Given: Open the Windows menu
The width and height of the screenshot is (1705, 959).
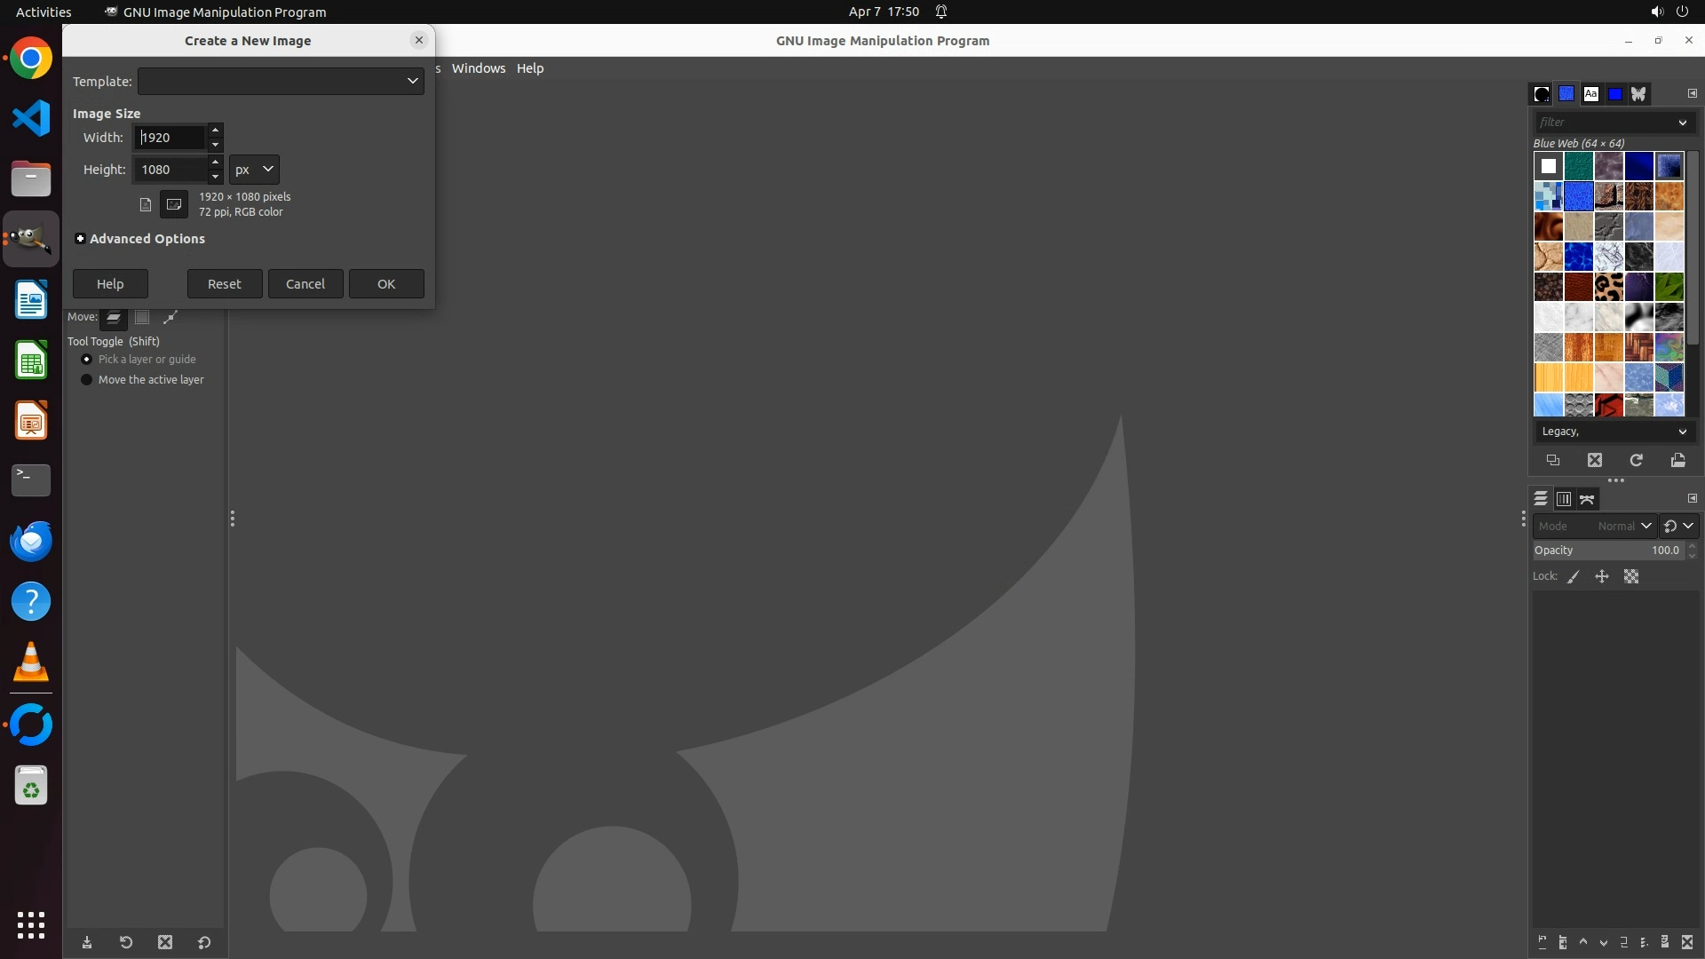Looking at the screenshot, I should [478, 68].
